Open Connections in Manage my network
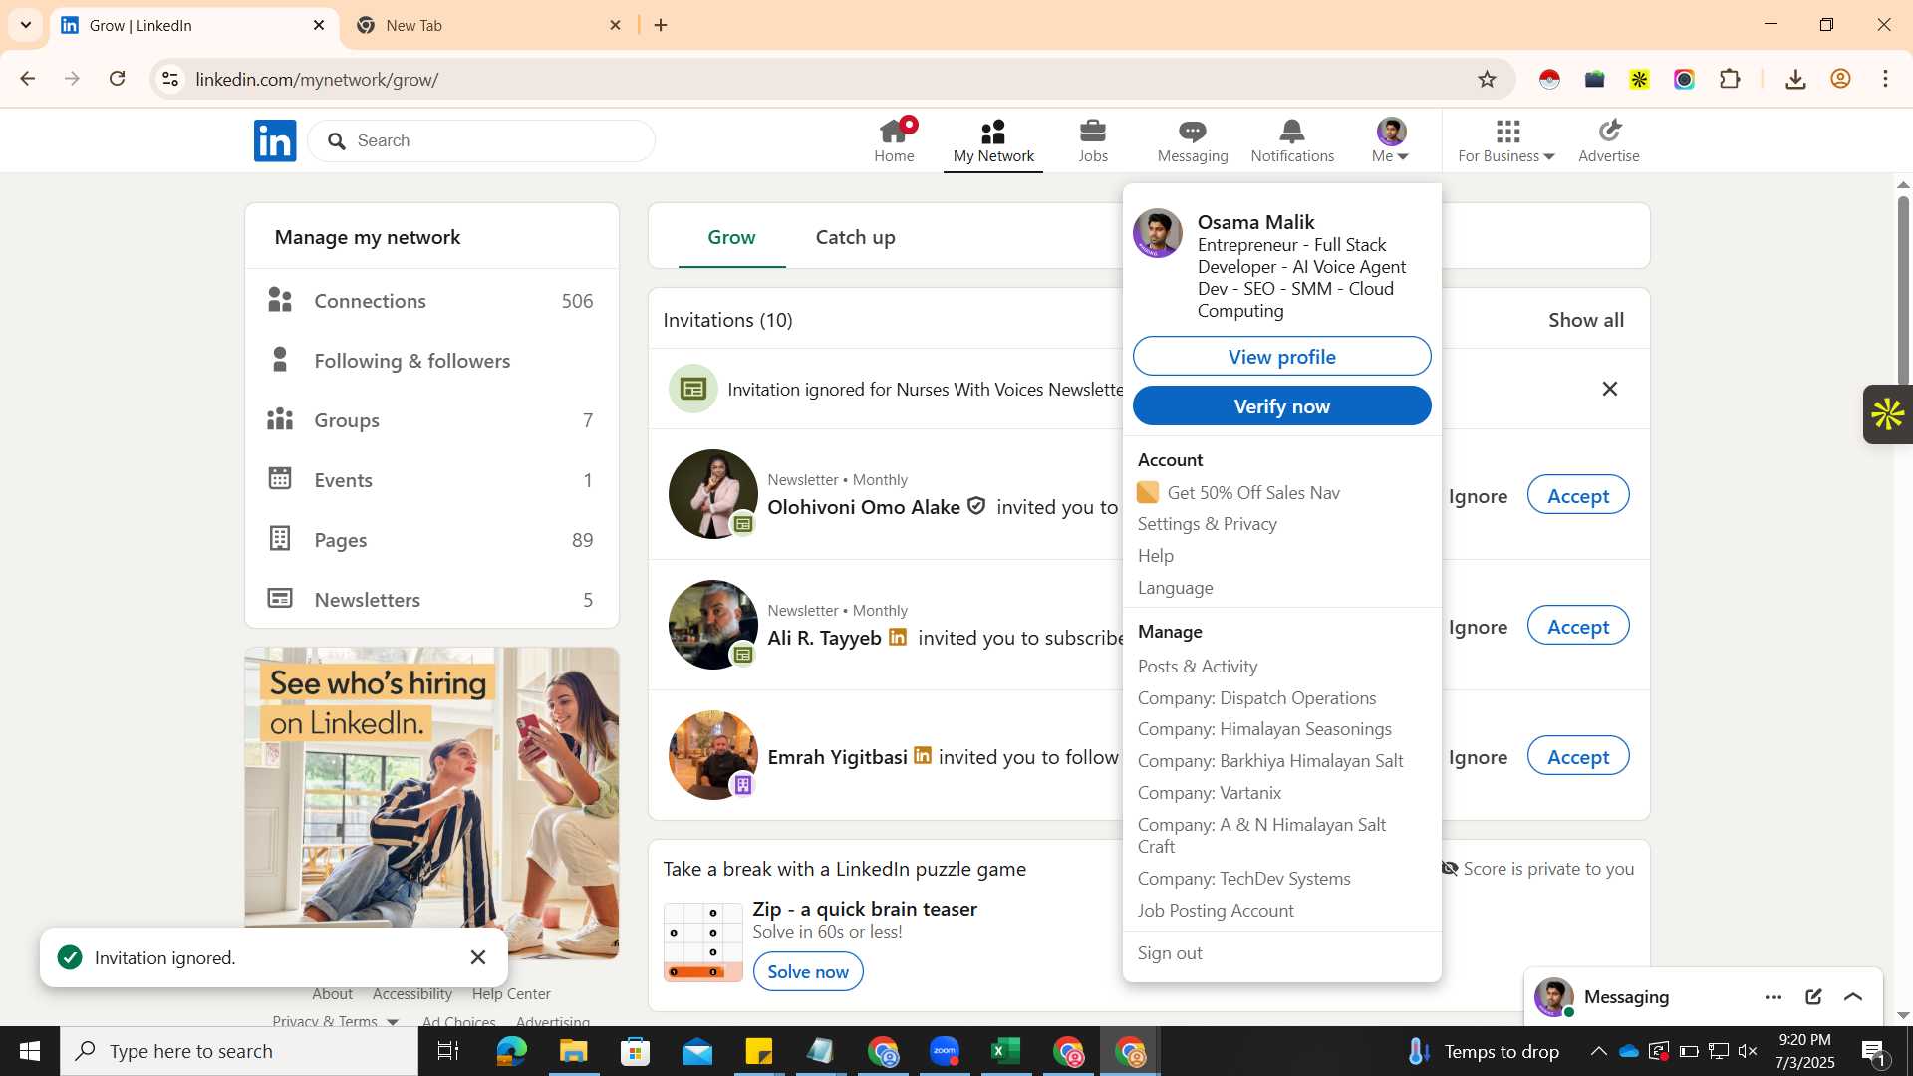This screenshot has height=1076, width=1913. point(431,301)
